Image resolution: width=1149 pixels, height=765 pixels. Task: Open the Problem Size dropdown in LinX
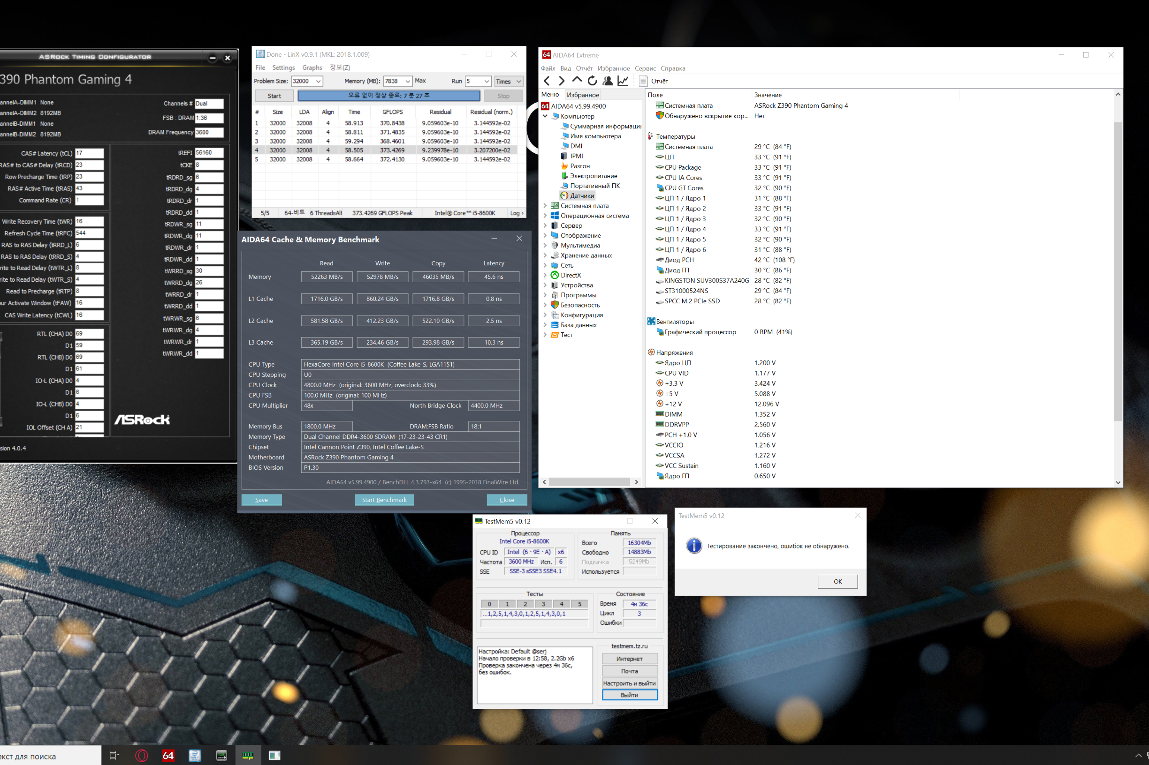click(319, 82)
